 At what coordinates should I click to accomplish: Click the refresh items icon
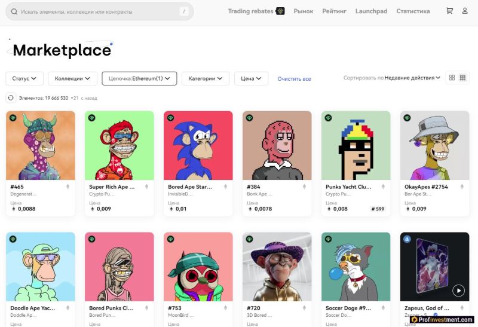11,97
